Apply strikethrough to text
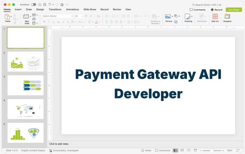 click(x=58, y=22)
